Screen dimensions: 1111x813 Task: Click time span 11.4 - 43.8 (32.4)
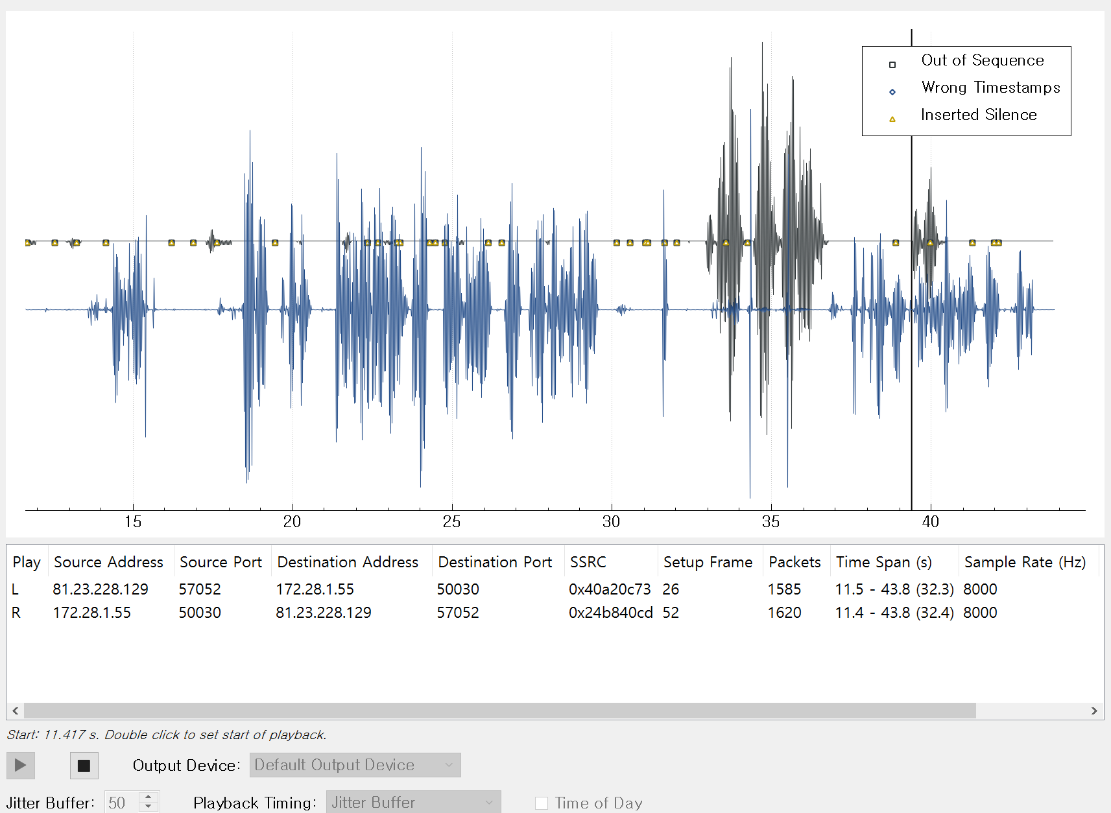(894, 613)
